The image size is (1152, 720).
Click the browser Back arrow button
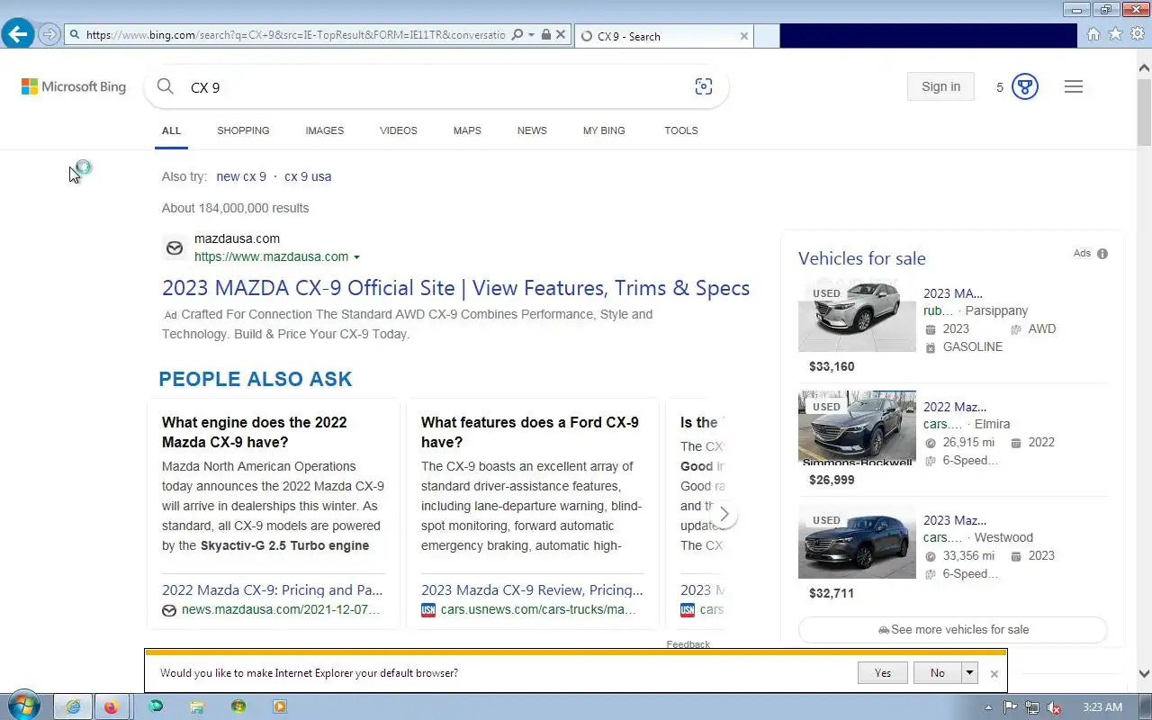pos(17,34)
